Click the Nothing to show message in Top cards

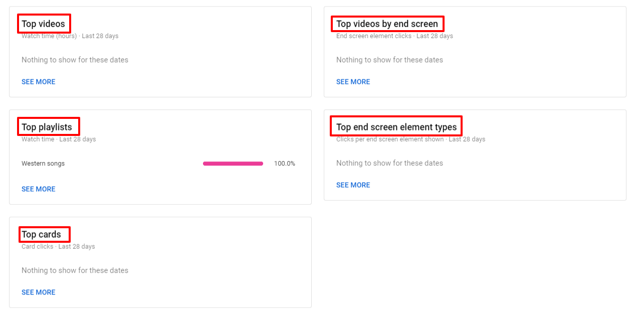[75, 270]
